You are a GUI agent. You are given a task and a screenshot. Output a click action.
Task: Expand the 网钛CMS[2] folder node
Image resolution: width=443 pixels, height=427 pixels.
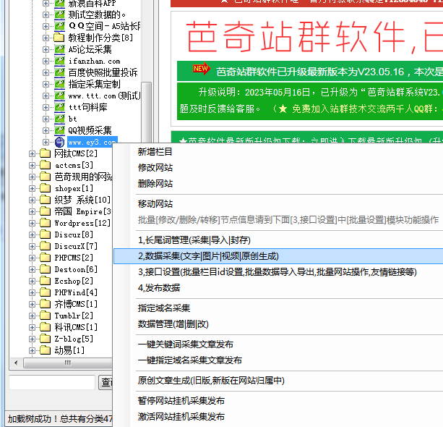point(32,153)
